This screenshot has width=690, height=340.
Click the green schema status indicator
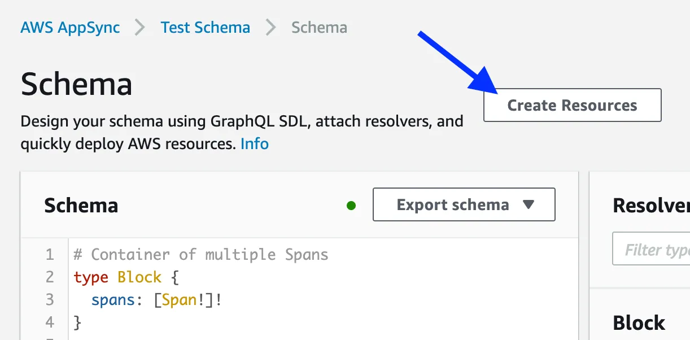[x=351, y=206]
